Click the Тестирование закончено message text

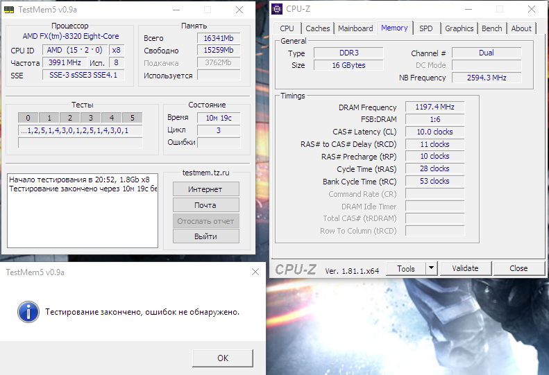142,312
